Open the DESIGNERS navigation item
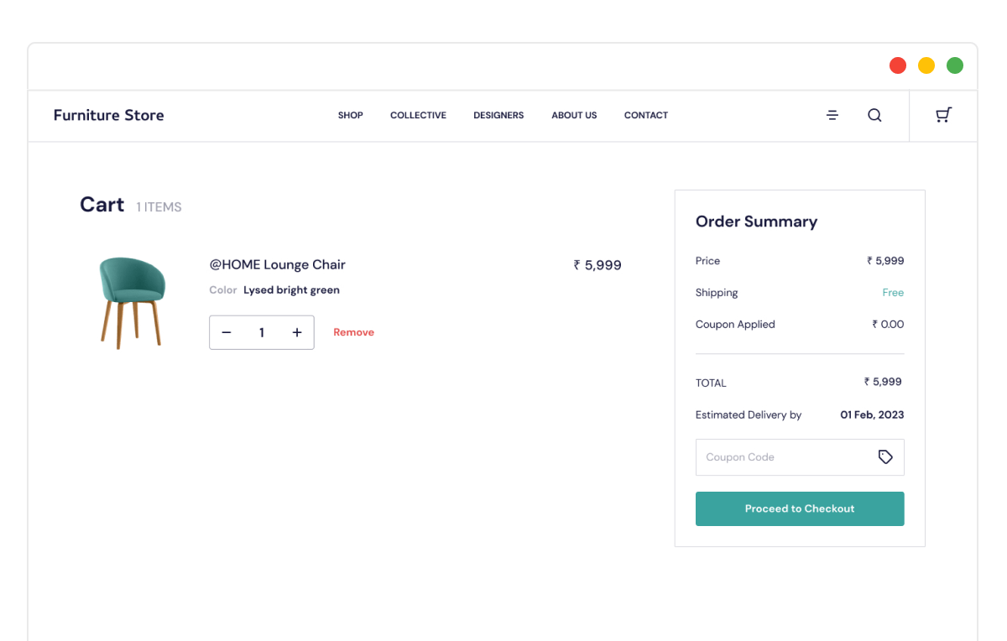Viewport: 1007px width, 641px height. (x=498, y=116)
